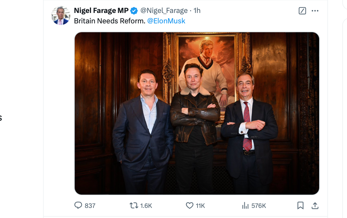
Task: Click the 576K views count
Action: click(259, 206)
